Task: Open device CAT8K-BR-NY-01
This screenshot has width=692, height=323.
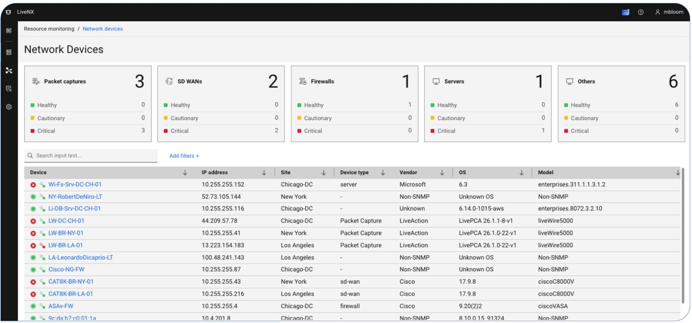Action: [x=71, y=281]
